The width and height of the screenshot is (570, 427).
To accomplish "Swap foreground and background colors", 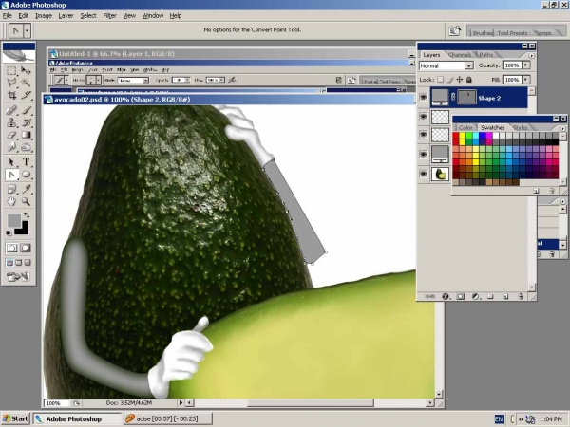I will tap(27, 215).
